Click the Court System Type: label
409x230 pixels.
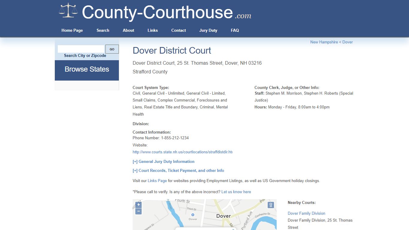(x=151, y=88)
